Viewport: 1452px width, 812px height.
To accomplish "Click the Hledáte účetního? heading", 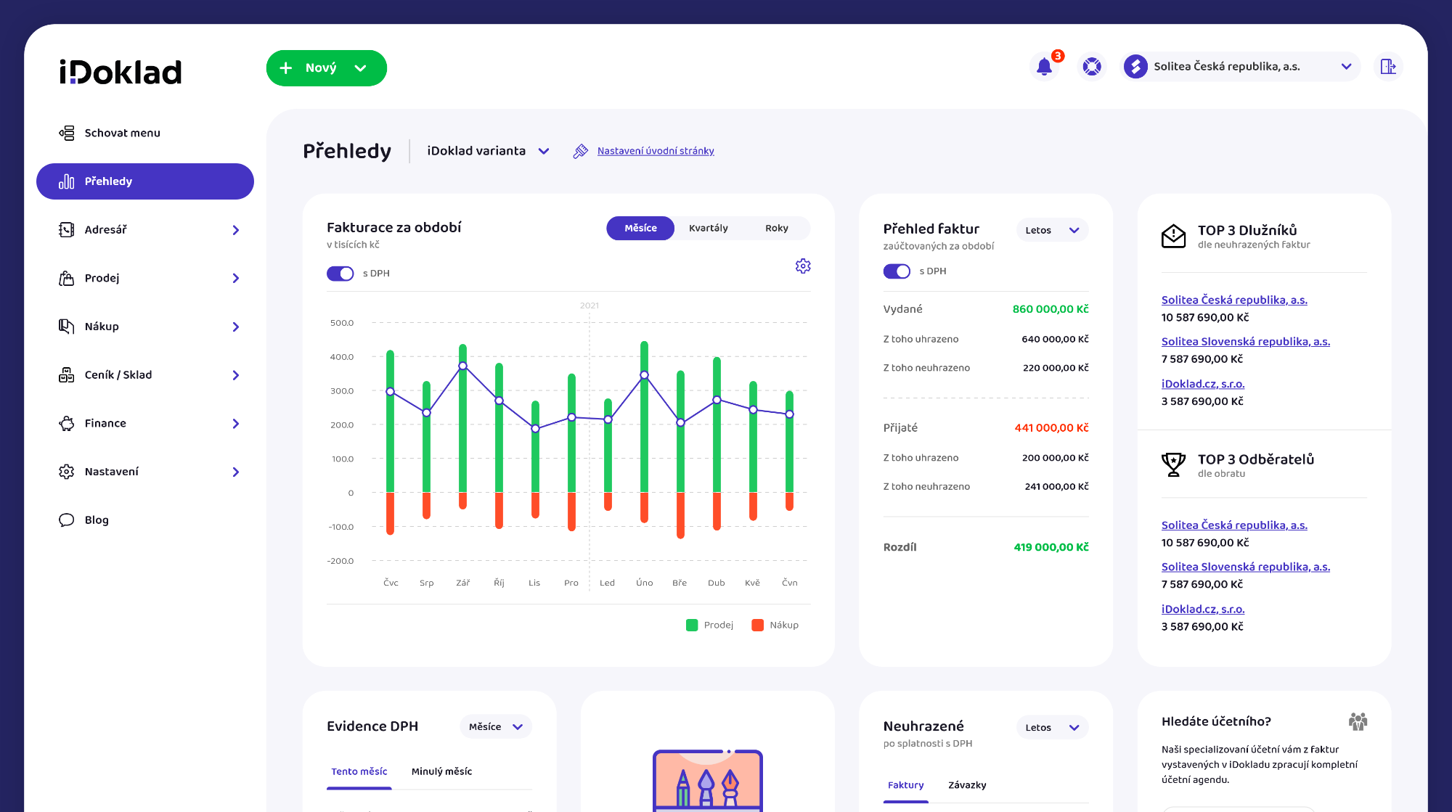I will tap(1216, 721).
